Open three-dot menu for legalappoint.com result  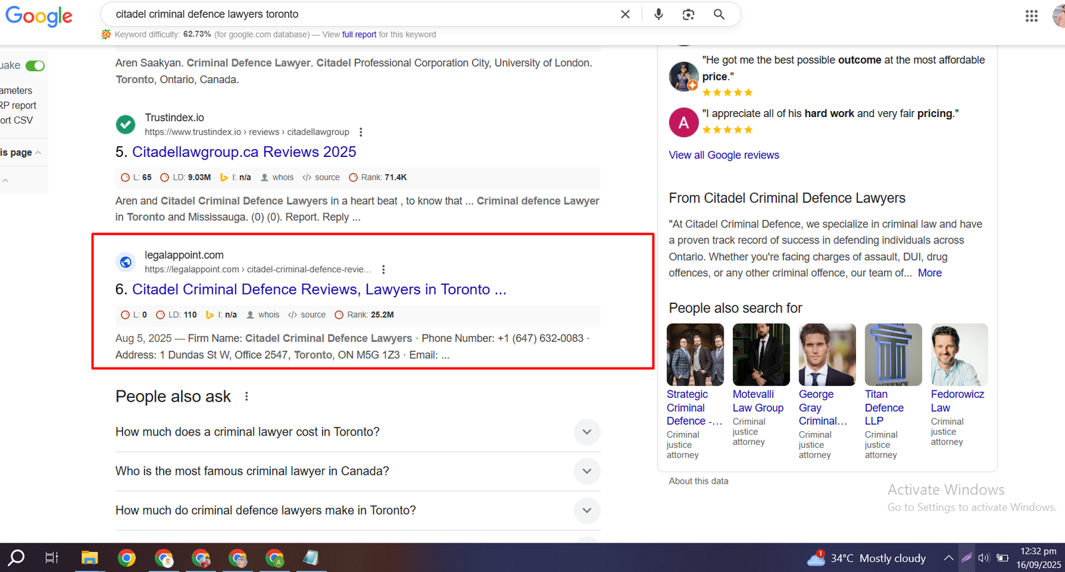(383, 269)
